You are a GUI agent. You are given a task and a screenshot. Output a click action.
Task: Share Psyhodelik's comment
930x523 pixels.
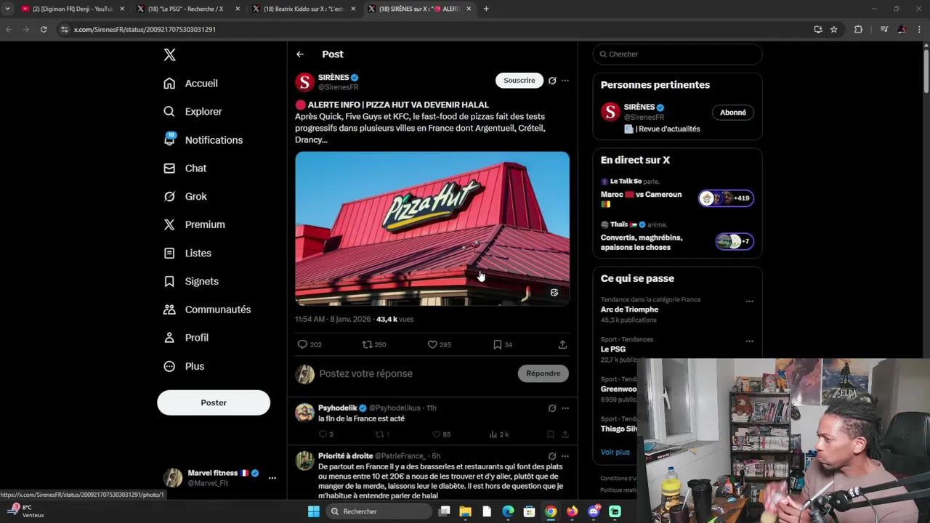pos(565,434)
